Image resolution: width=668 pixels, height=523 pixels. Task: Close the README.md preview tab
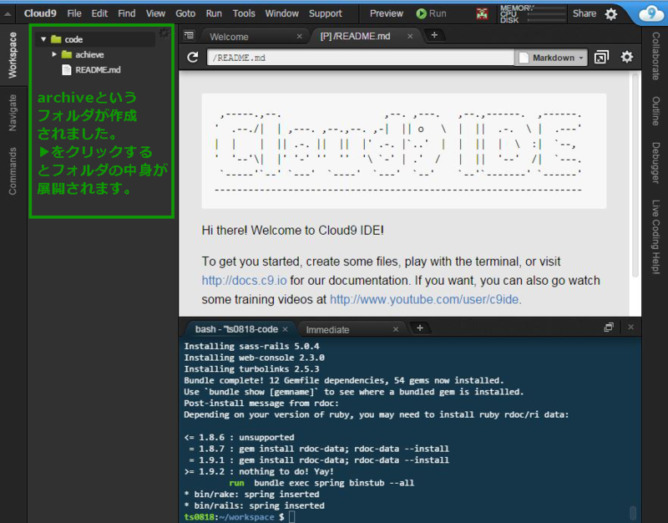coord(410,37)
